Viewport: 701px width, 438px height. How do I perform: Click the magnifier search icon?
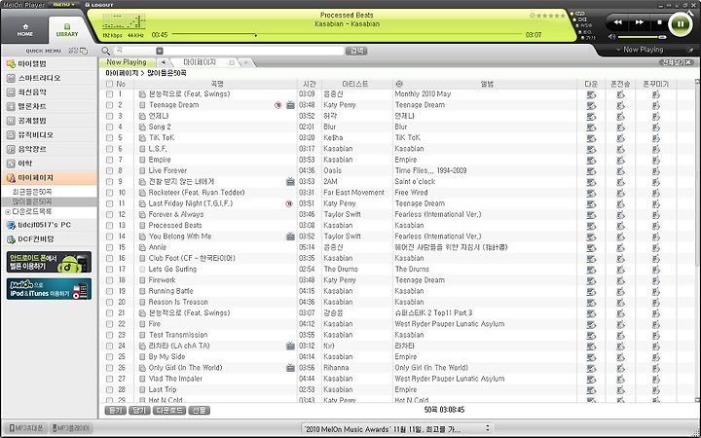pos(105,51)
